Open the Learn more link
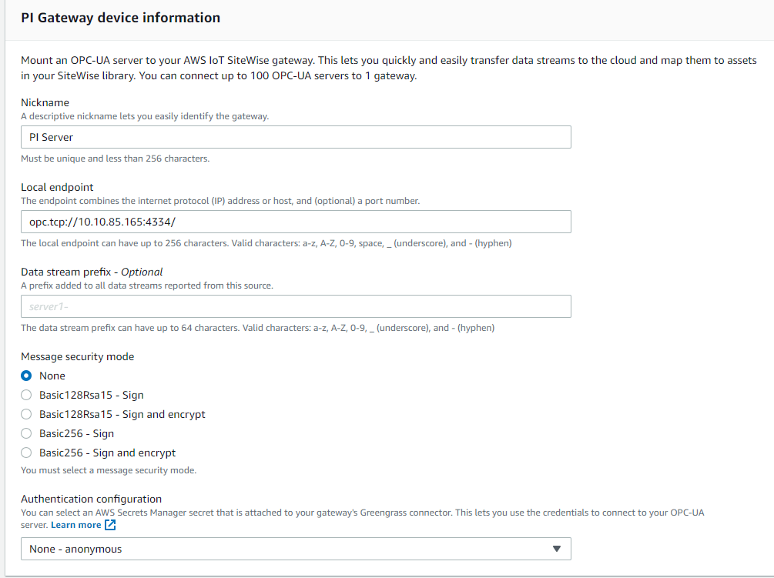 click(75, 525)
